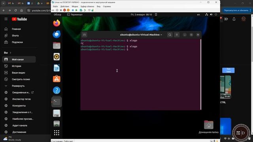Reload the browser page
The width and height of the screenshot is (253, 142).
pos(15,11)
